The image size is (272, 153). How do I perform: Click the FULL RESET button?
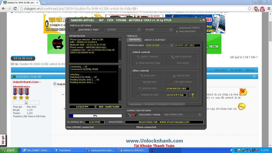pyautogui.click(x=181, y=63)
